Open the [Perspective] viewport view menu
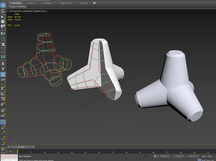The width and height of the screenshot is (216, 161). pyautogui.click(x=16, y=11)
